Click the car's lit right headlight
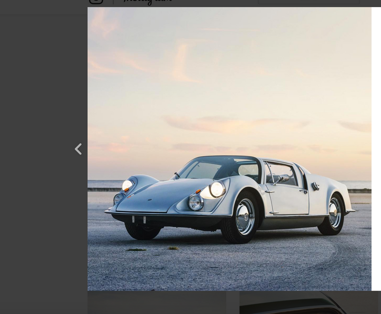This screenshot has width=381, height=314. [217, 189]
